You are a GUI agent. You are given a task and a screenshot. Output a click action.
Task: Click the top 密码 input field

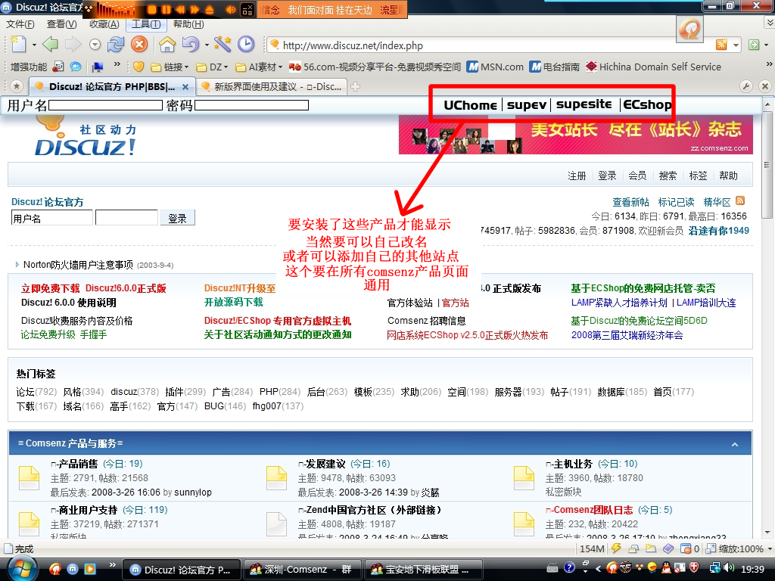click(x=251, y=105)
